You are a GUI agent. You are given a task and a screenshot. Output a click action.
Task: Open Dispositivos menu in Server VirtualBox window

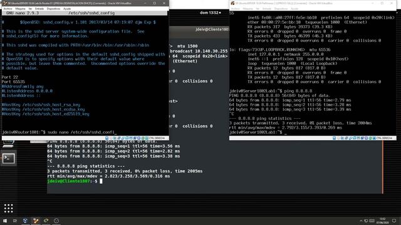pyautogui.click(x=281, y=9)
